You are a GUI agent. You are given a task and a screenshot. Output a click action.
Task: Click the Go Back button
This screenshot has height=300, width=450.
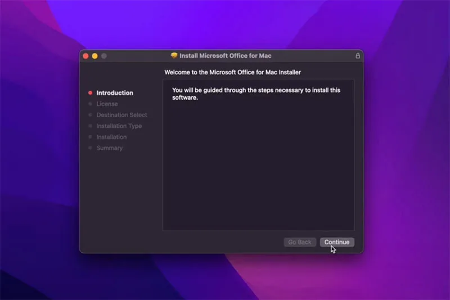tap(300, 242)
